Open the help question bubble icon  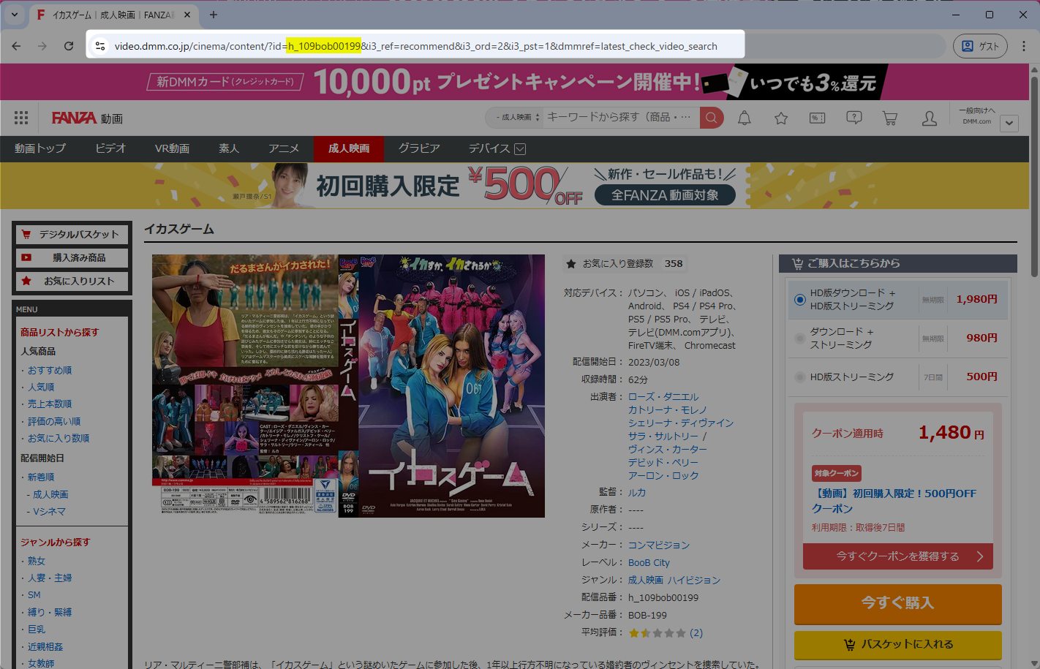pos(854,118)
